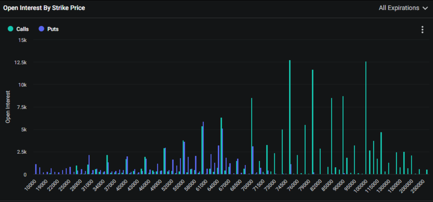Click the chevron arrow beside All Expirations

coord(425,8)
